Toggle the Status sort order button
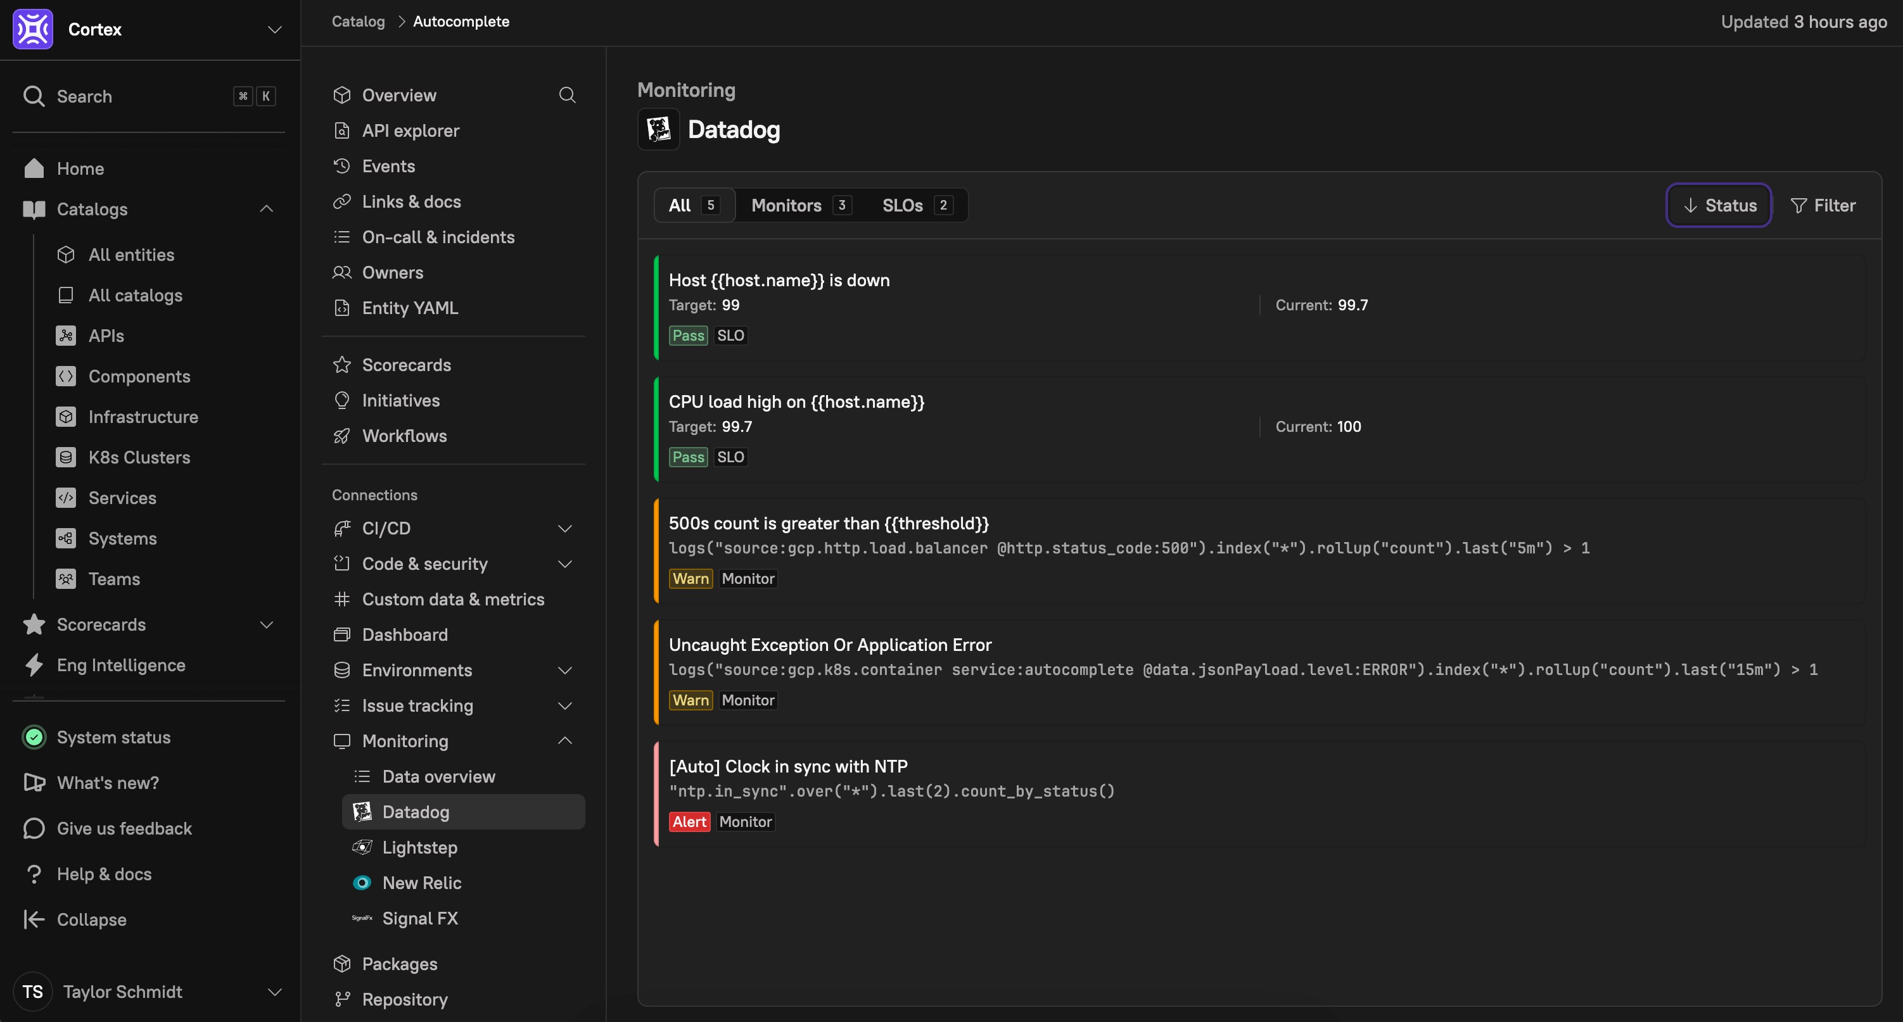Screen dimensions: 1903x1022 1718,205
